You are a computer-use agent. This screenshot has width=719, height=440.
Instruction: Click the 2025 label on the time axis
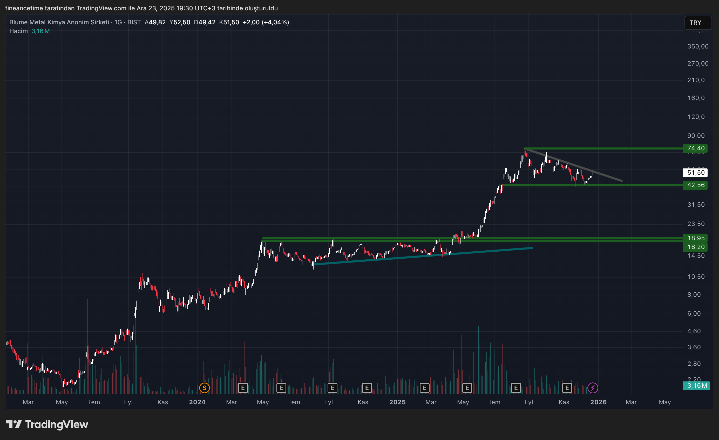[397, 402]
